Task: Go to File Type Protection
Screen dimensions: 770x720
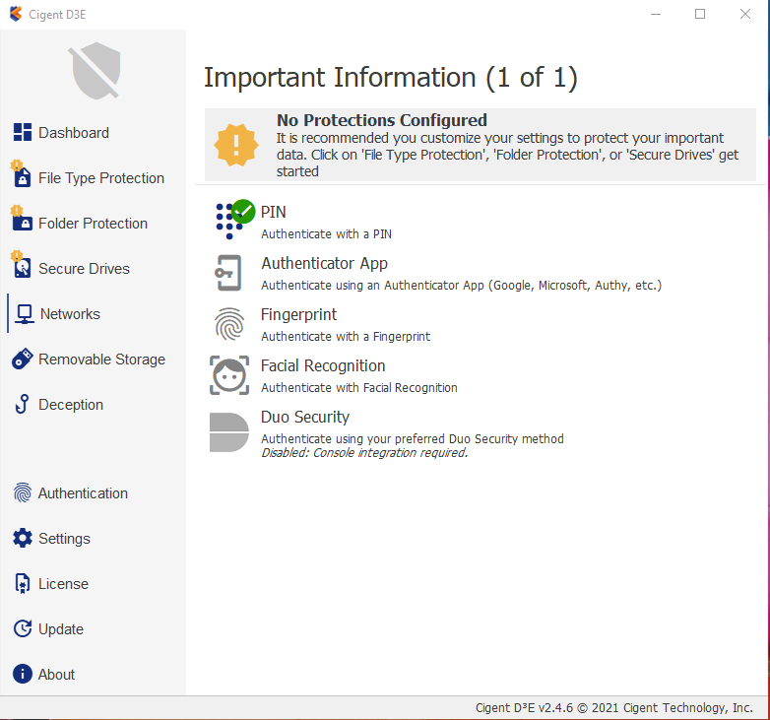Action: pos(101,178)
